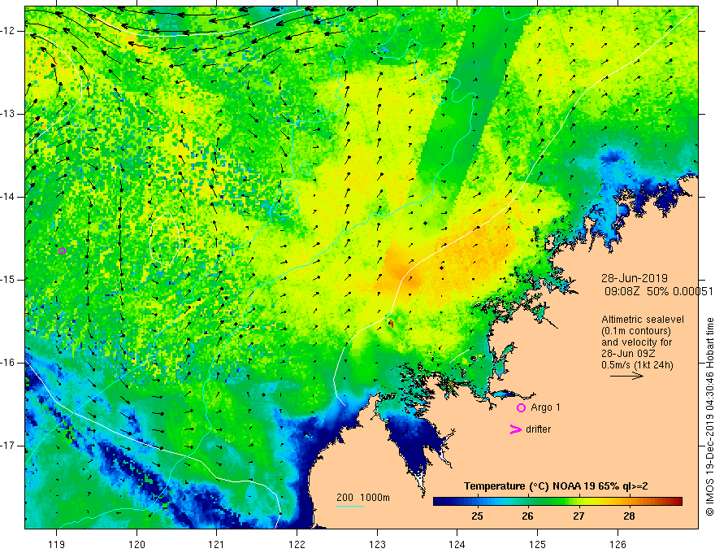Click longitude label 120 on the axis
Screen dimensions: 715x553
pyautogui.click(x=136, y=544)
